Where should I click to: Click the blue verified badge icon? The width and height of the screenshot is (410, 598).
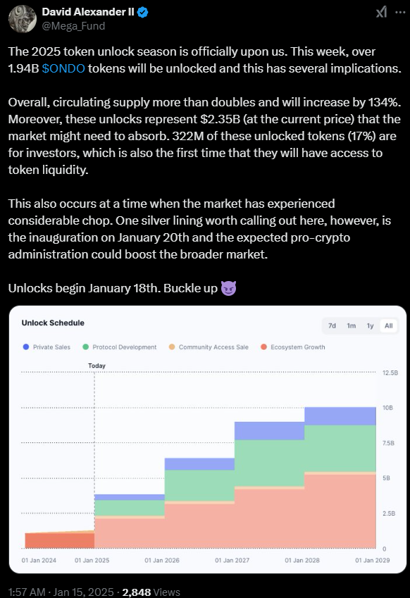pyautogui.click(x=142, y=12)
